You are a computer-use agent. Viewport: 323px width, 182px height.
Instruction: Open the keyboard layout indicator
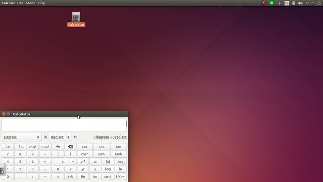(287, 3)
